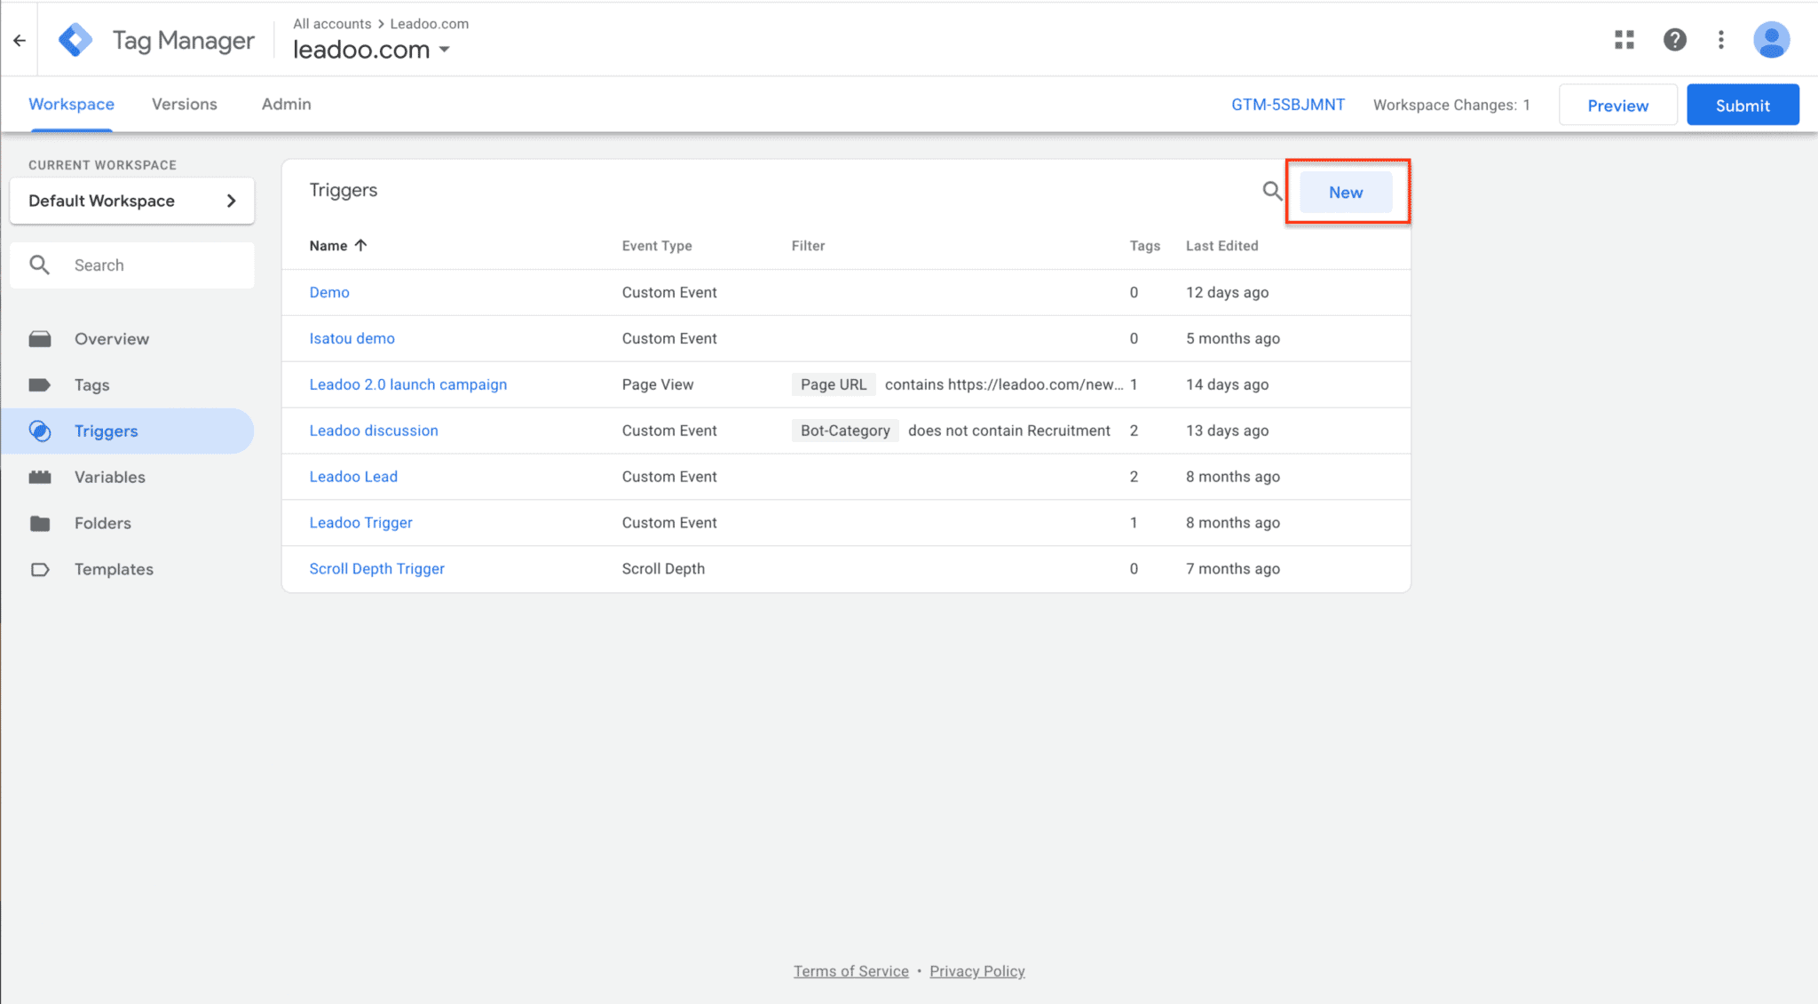Switch to the Admin tab
The width and height of the screenshot is (1818, 1004).
click(x=286, y=104)
